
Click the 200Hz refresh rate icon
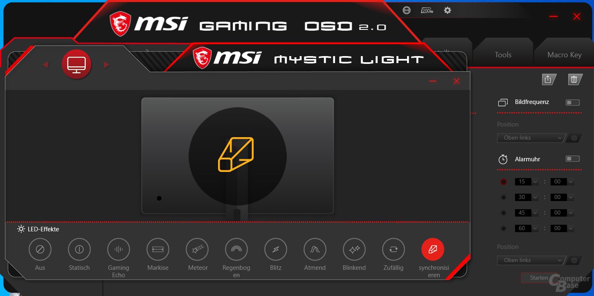click(427, 10)
